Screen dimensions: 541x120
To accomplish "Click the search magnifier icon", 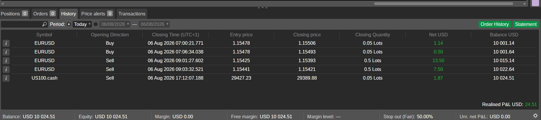I will (x=45, y=24).
